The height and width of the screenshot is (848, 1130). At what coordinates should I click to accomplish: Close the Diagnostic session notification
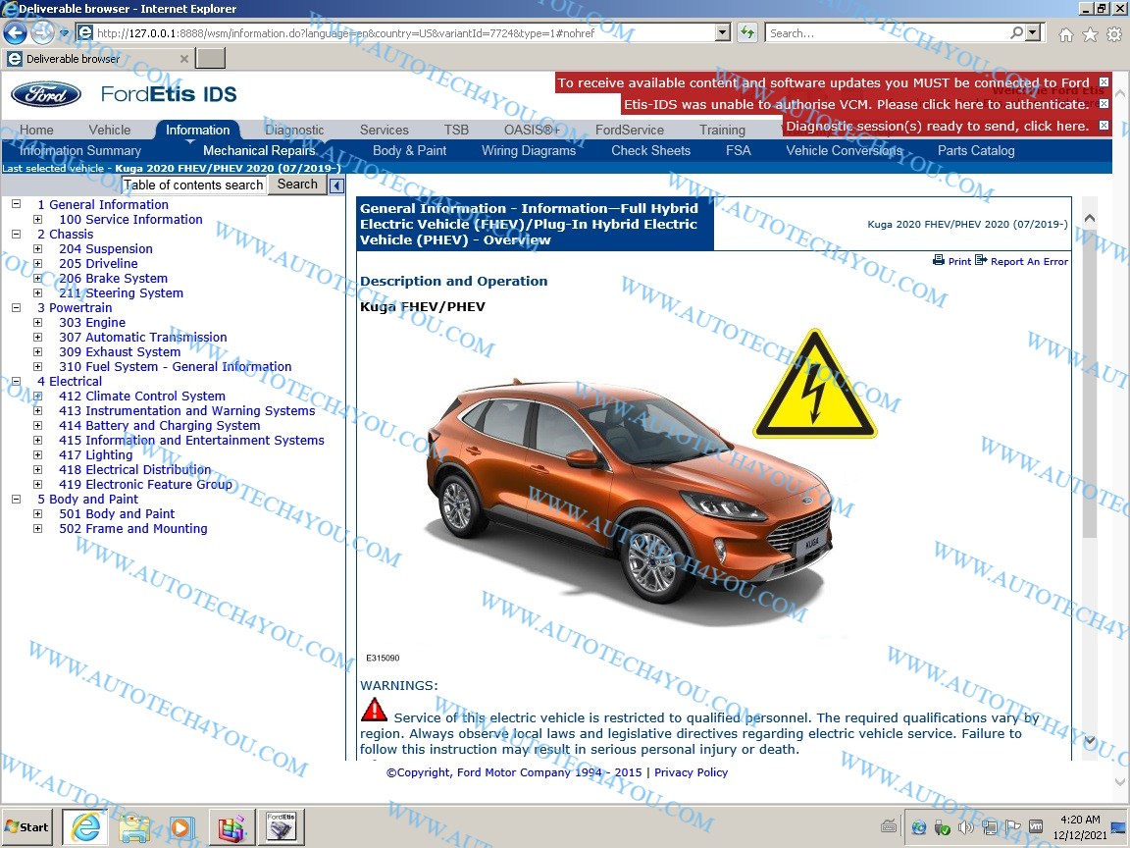pyautogui.click(x=1104, y=126)
